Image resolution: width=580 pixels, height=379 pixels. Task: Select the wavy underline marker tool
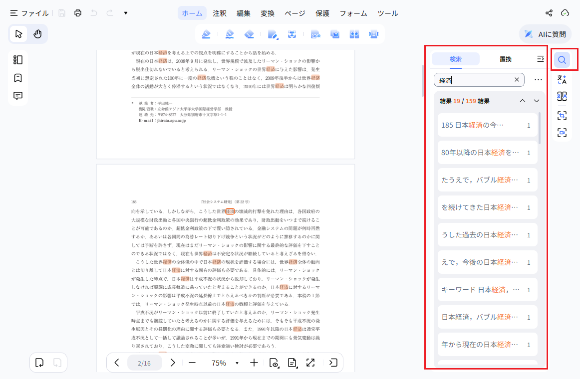tap(230, 34)
